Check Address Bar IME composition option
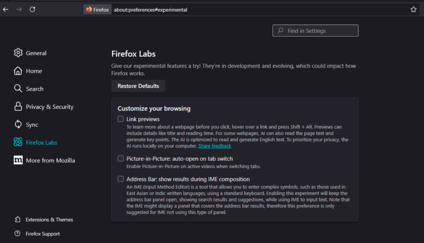Image resolution: width=424 pixels, height=243 pixels. coord(121,179)
